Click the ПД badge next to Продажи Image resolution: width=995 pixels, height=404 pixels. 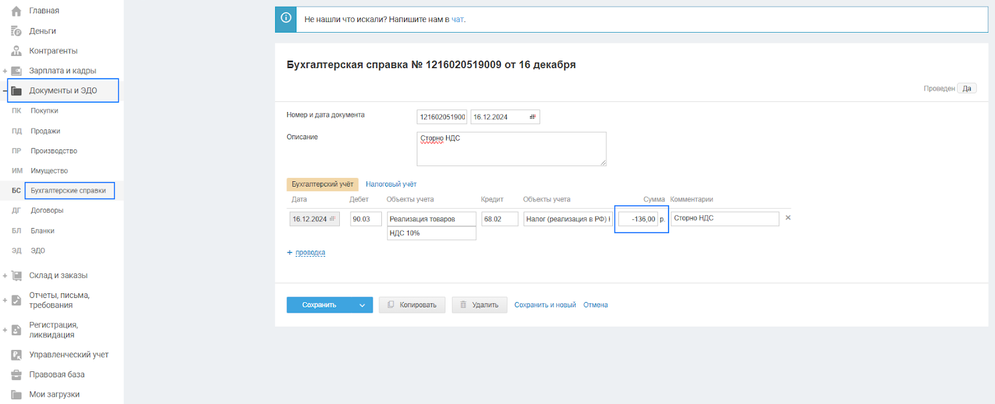(17, 131)
